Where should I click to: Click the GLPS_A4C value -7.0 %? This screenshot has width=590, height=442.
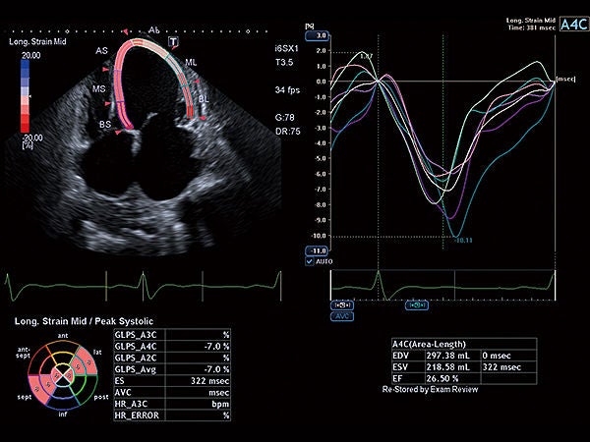[216, 346]
